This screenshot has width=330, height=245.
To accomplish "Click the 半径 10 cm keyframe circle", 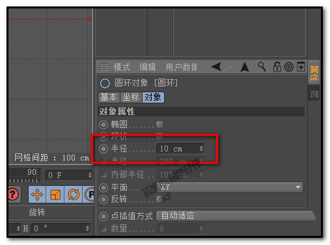I will (103, 149).
